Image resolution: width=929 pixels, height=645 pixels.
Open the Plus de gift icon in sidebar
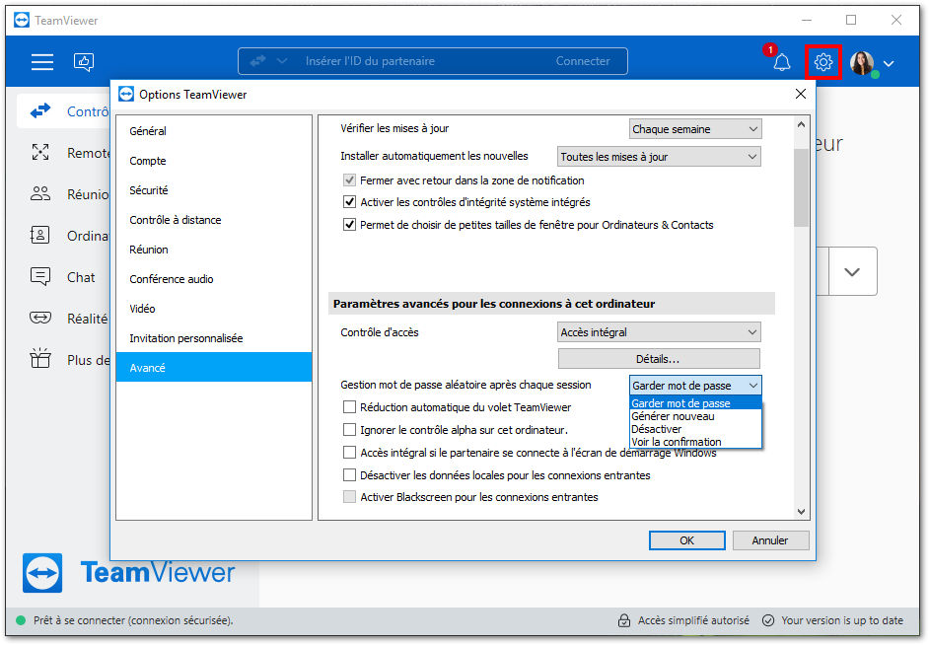pos(40,358)
